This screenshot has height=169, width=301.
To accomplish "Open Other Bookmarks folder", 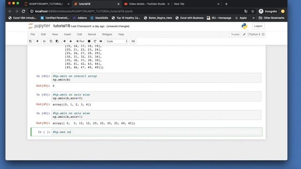I will [x=272, y=18].
